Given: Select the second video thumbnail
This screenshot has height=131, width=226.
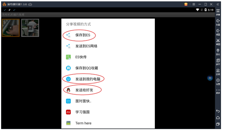Looking at the screenshot, I should pyautogui.click(x=31, y=28).
